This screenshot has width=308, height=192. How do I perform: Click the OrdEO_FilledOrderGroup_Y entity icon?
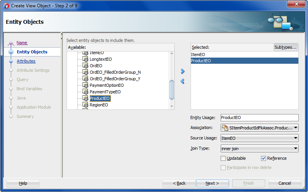[85, 79]
